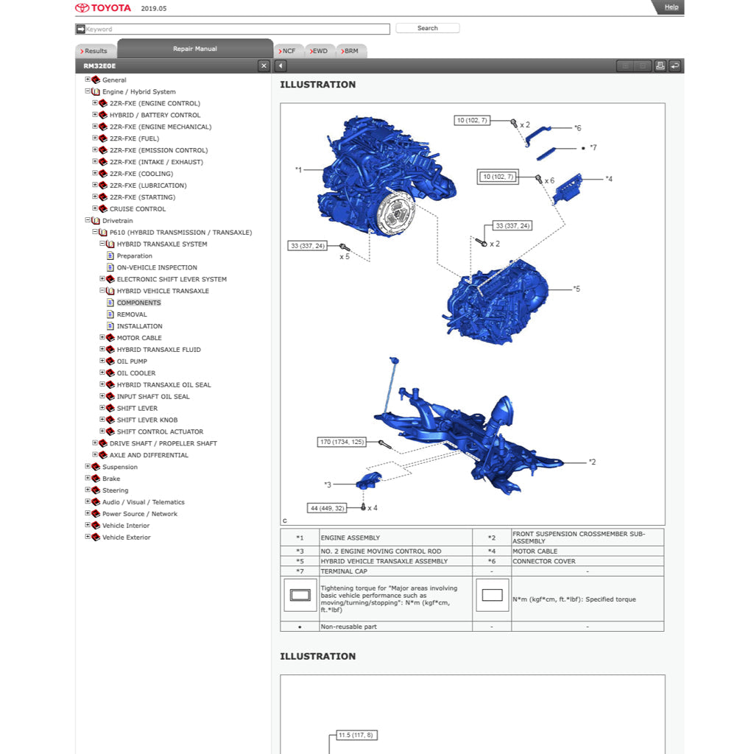Image resolution: width=754 pixels, height=754 pixels.
Task: Click the Toyota logo
Action: pyautogui.click(x=103, y=8)
